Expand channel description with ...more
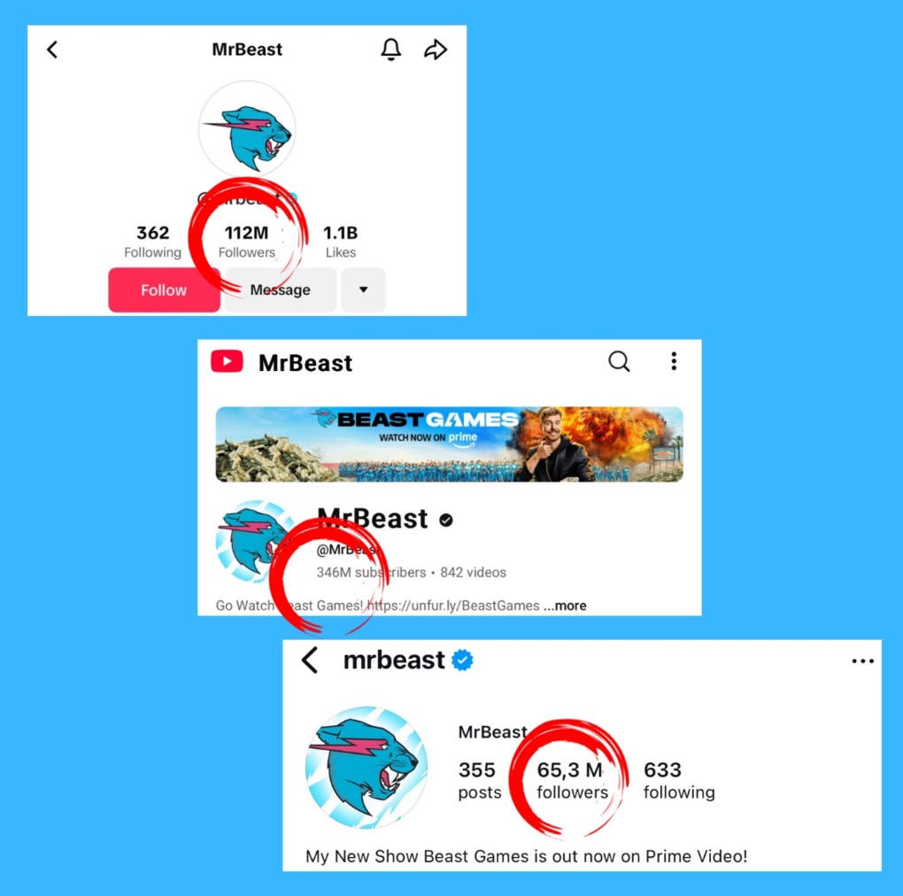This screenshot has height=896, width=903. 565,606
